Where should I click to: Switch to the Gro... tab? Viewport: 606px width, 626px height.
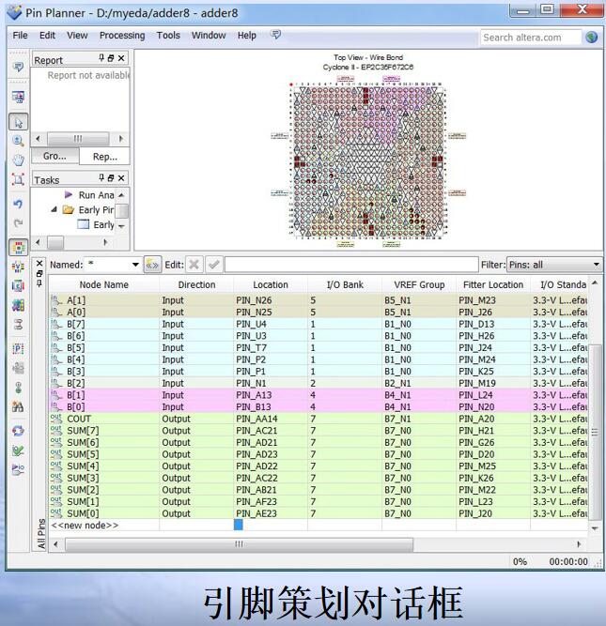[54, 156]
